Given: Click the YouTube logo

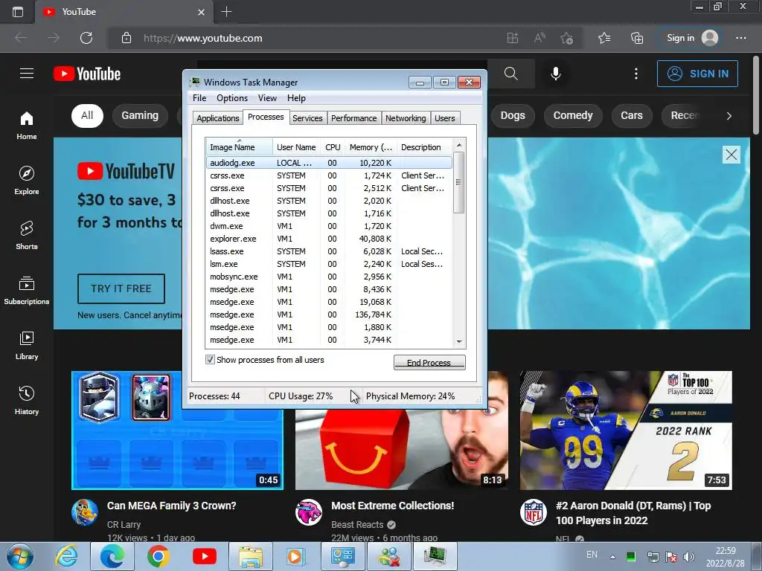Looking at the screenshot, I should 87,74.
